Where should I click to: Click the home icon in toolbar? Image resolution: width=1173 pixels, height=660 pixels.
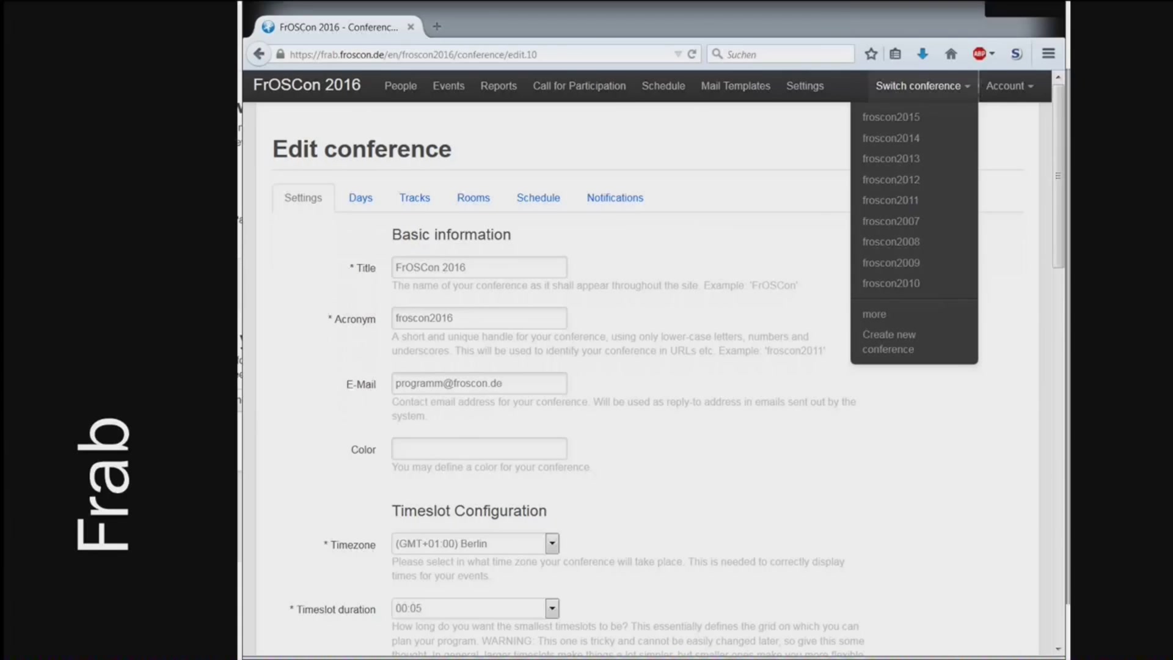coord(951,54)
